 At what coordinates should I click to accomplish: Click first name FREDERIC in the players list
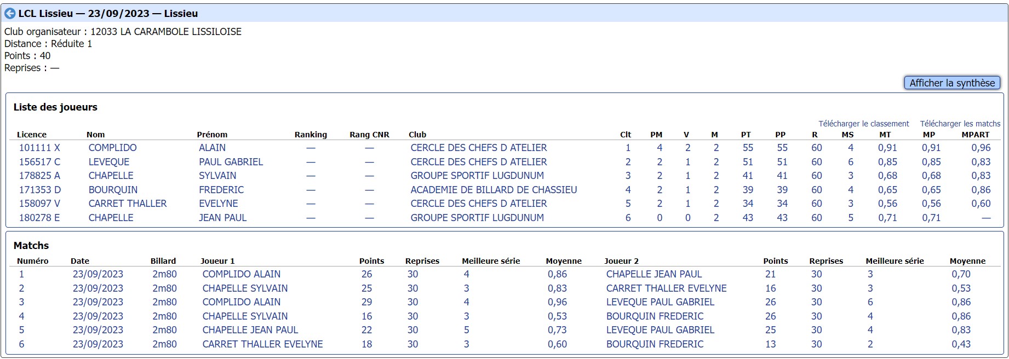[221, 190]
